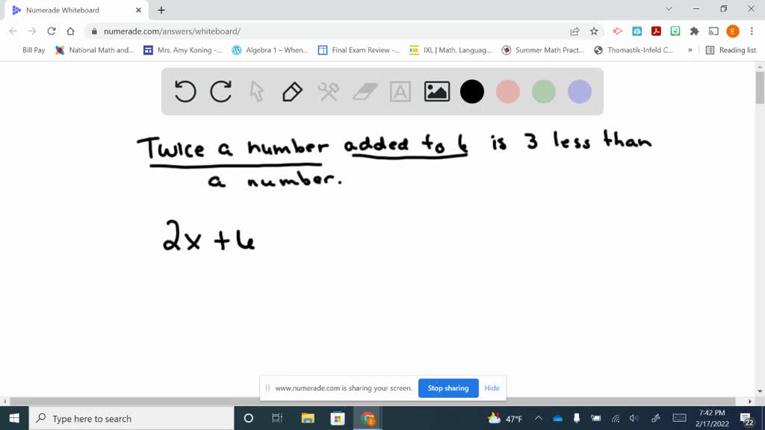The width and height of the screenshot is (765, 430).
Task: Select the Eraser tool
Action: pos(364,91)
